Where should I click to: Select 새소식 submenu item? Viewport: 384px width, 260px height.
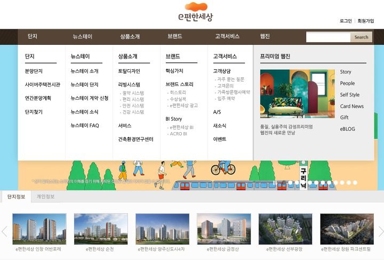coord(220,126)
